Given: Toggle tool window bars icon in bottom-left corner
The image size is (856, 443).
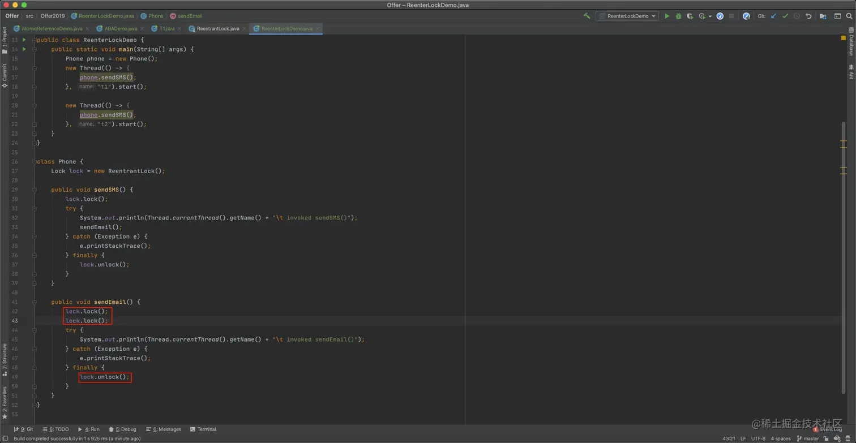Looking at the screenshot, I should point(5,438).
